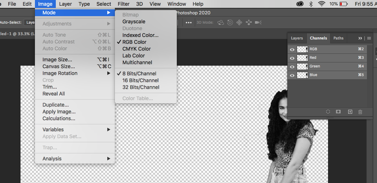The height and width of the screenshot is (183, 377).
Task: Toggle visibility of RGB channel
Action: 292,50
